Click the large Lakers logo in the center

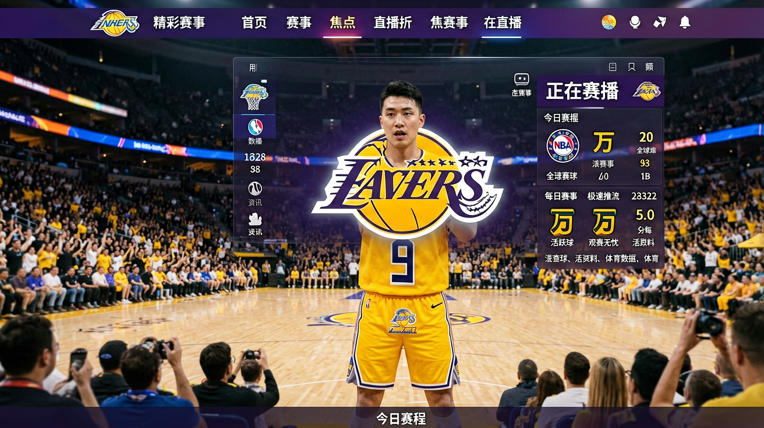[x=408, y=184]
